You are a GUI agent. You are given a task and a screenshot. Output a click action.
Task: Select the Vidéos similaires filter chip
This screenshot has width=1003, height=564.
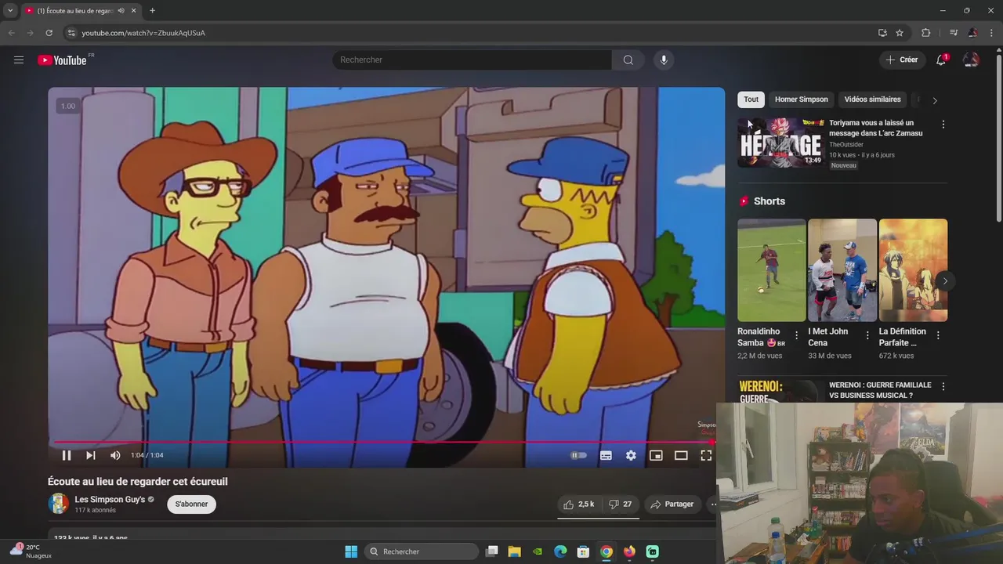[872, 99]
